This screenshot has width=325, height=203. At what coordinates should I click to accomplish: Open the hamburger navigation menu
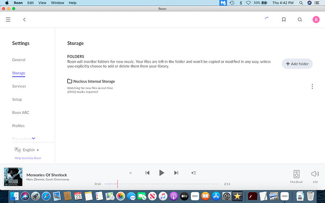[8, 20]
